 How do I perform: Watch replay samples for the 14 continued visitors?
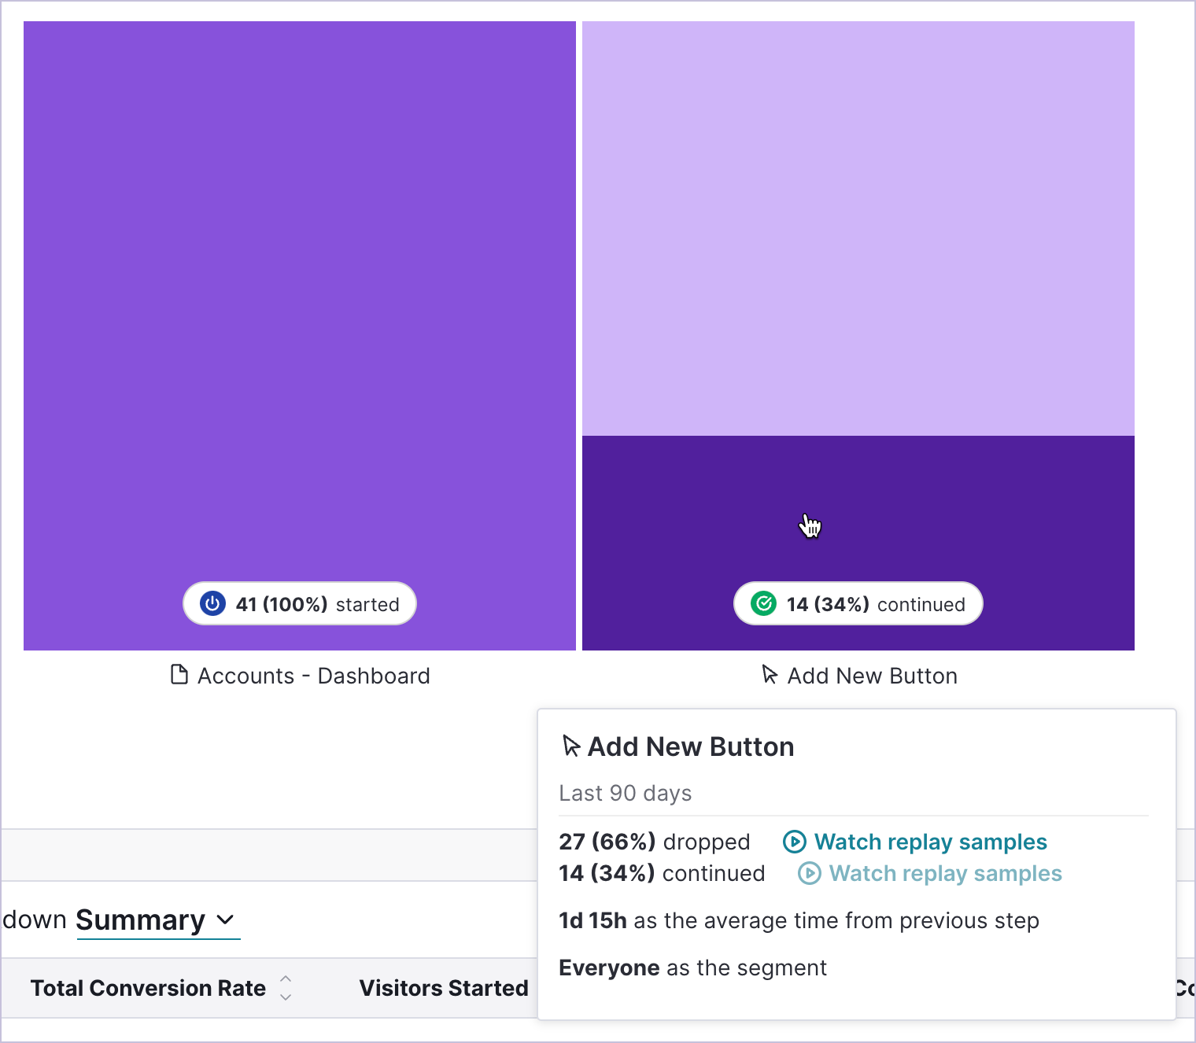(x=945, y=873)
